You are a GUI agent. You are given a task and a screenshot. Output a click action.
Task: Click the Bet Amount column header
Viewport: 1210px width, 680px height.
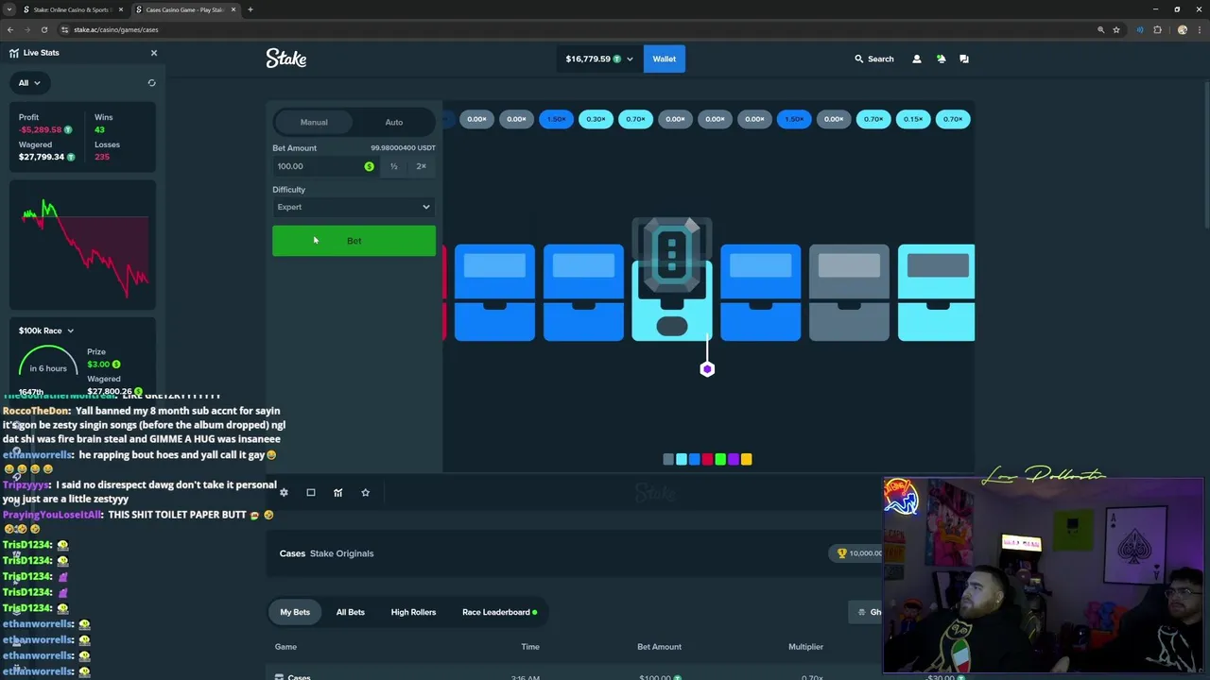click(659, 647)
